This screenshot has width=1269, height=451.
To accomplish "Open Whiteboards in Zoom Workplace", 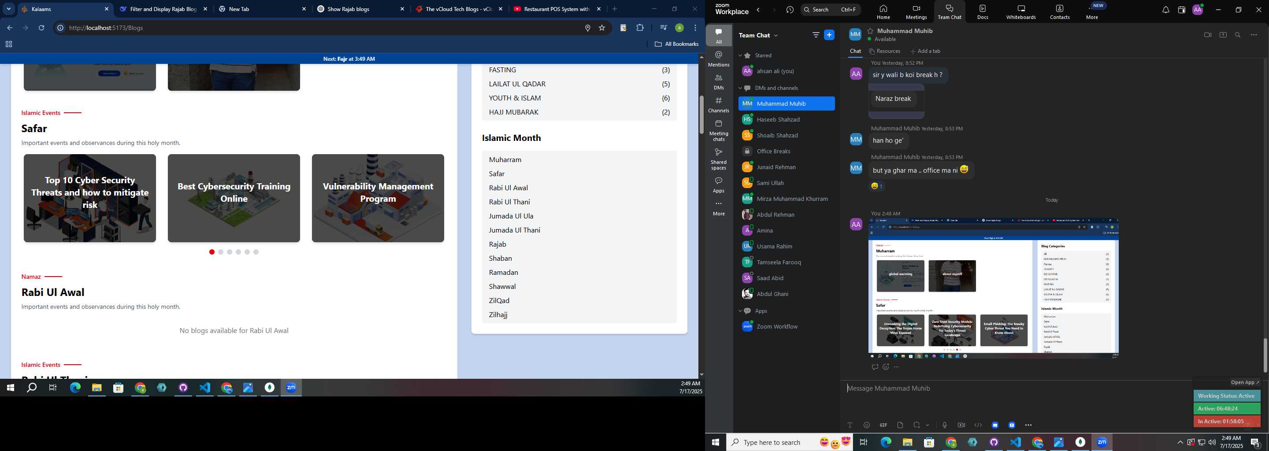I will (1021, 12).
